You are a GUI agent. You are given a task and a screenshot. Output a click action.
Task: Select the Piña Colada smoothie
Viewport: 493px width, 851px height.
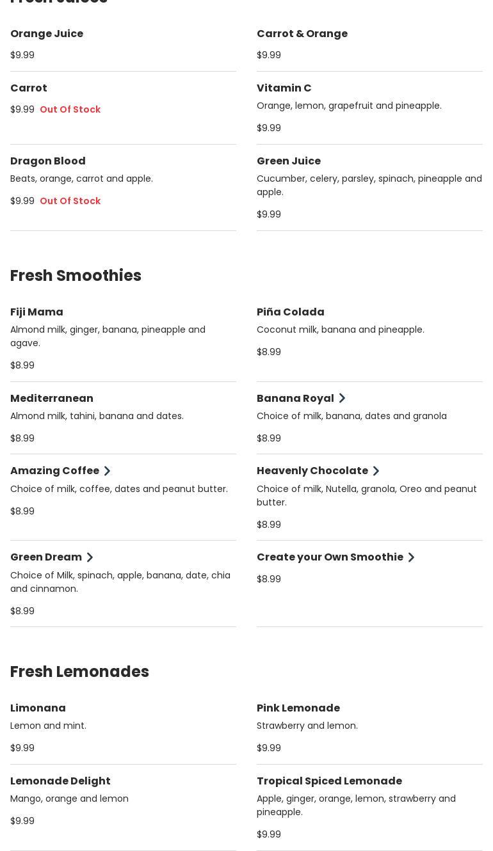coord(290,312)
